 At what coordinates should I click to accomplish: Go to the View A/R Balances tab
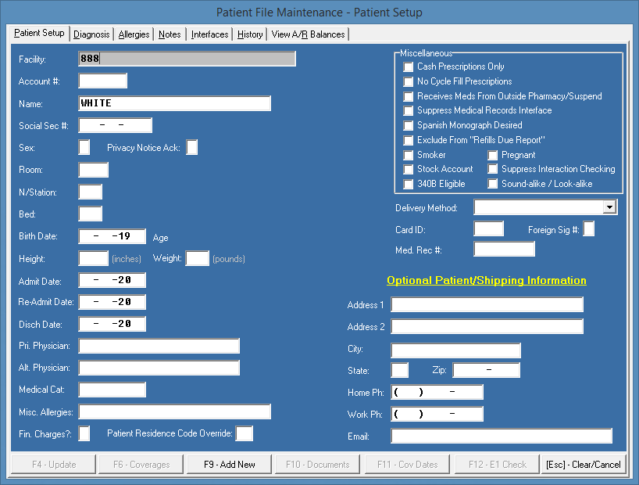(x=308, y=34)
